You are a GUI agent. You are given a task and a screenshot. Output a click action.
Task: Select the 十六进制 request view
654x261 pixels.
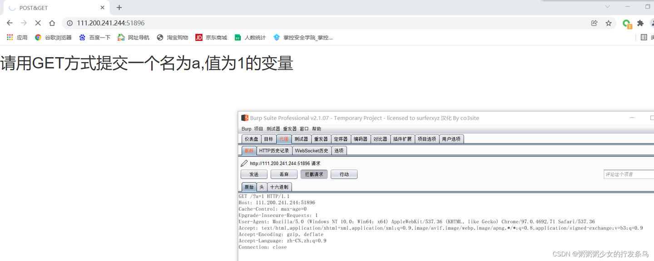[279, 187]
